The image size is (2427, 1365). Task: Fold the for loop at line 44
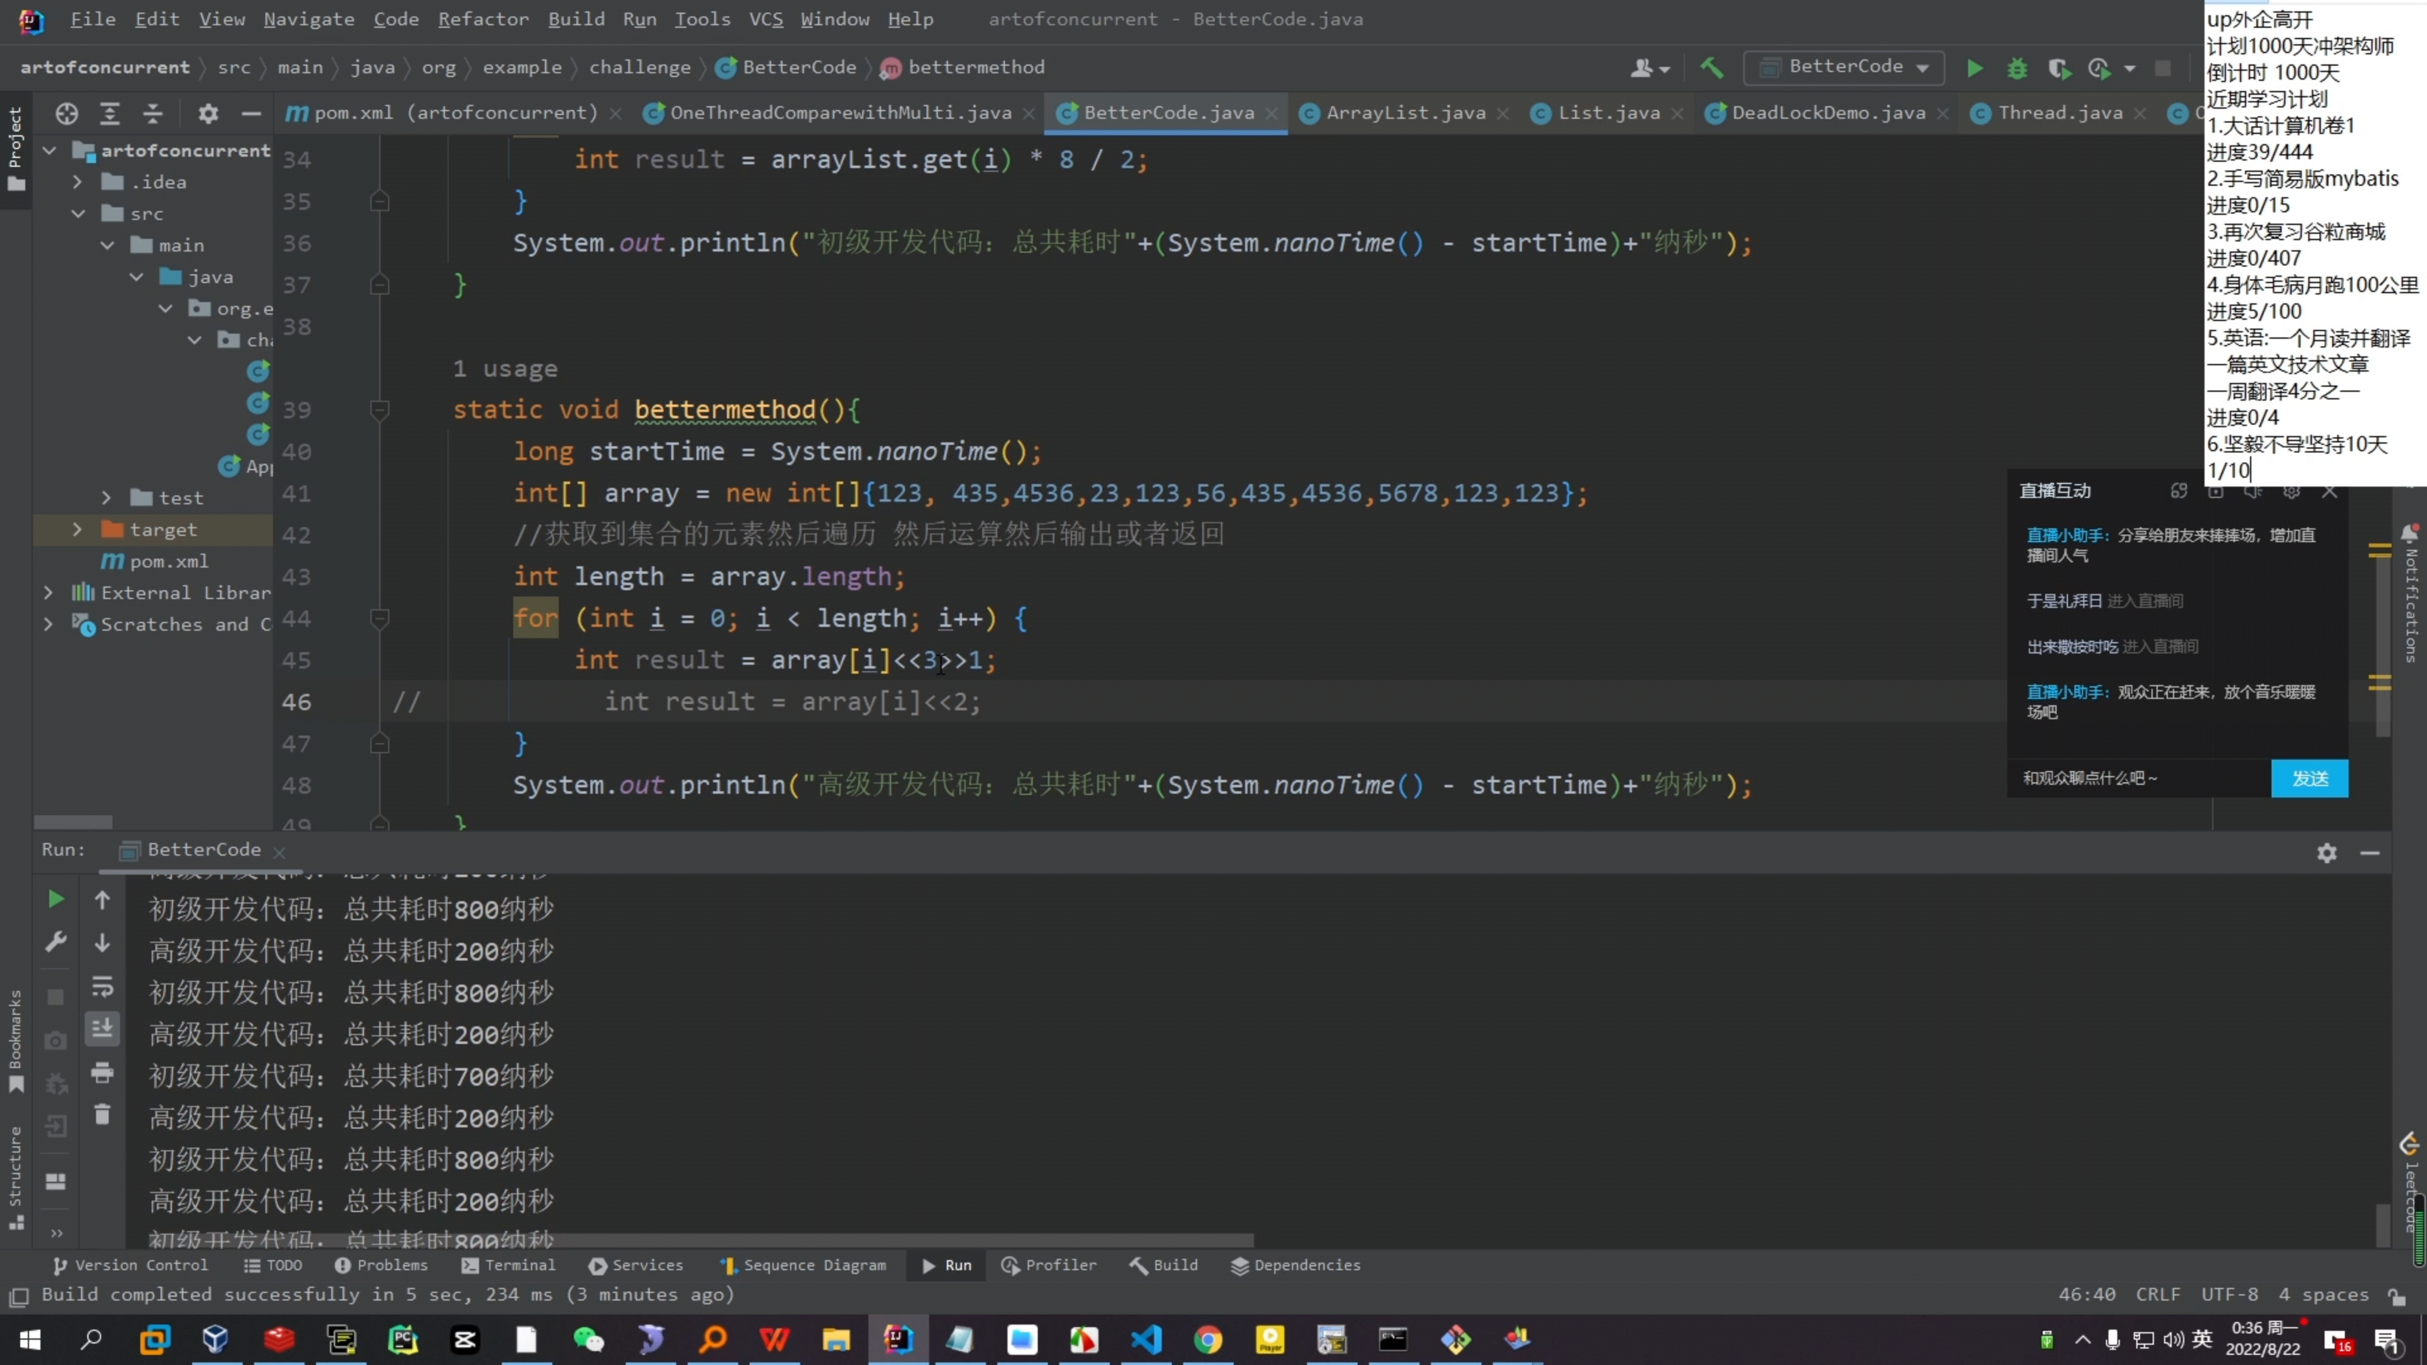coord(380,619)
